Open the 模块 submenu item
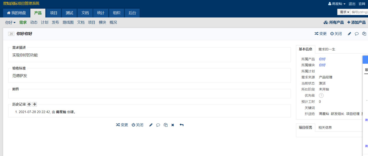Screen dimensions: 368x156 coord(102,22)
